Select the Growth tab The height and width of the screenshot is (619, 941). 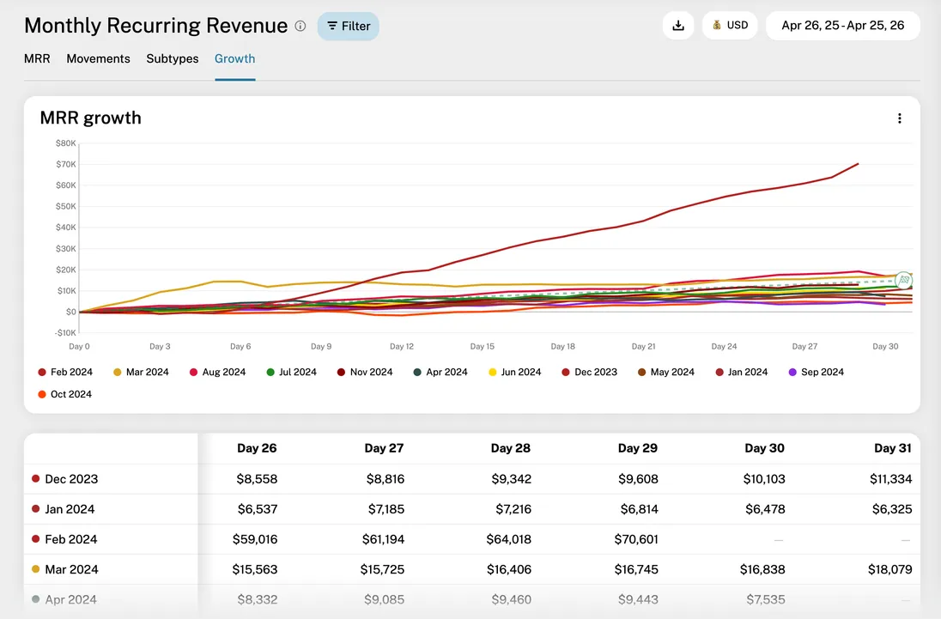(234, 58)
